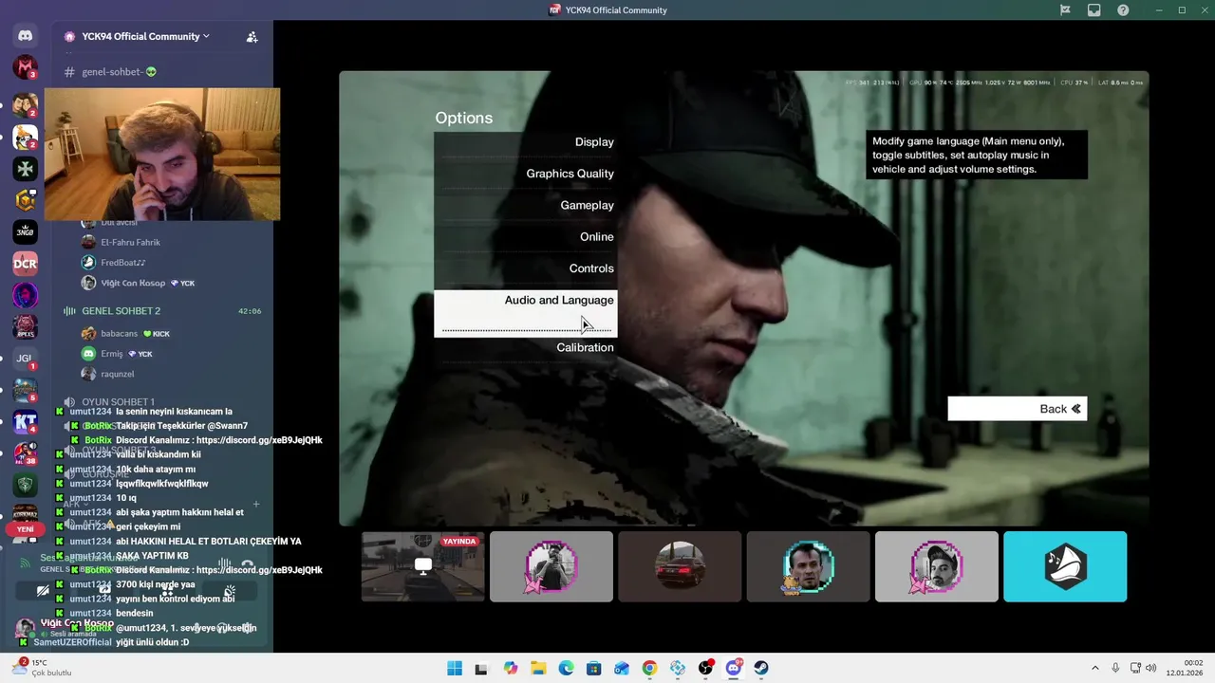Open the YAYINDA live stream thumbnail
This screenshot has height=683, width=1215.
(x=423, y=566)
